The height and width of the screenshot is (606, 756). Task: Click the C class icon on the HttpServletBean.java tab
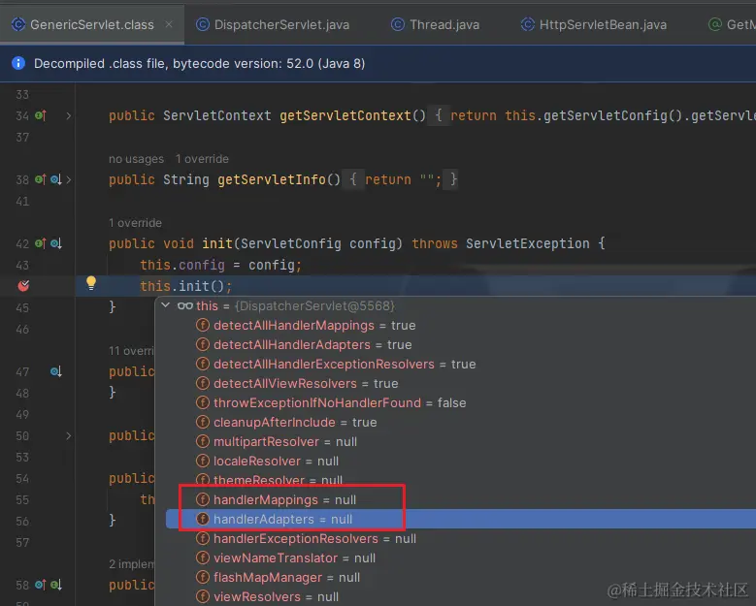coord(528,24)
